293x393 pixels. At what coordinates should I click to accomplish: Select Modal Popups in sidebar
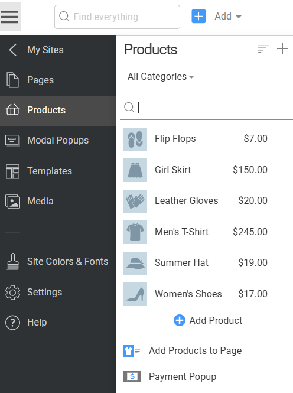coord(58,141)
